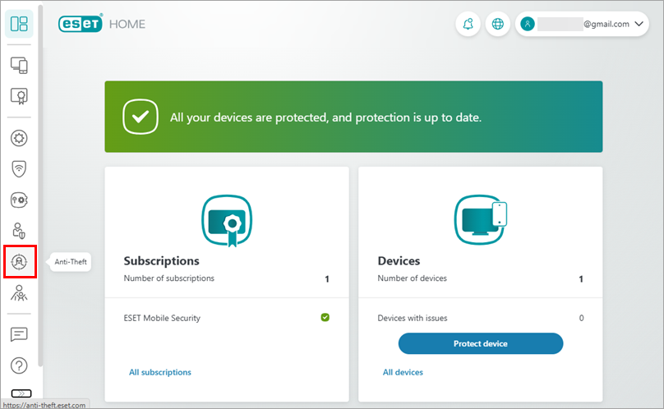The height and width of the screenshot is (409, 664).
Task: Open the Anti-Theft sidebar icon
Action: 19,262
